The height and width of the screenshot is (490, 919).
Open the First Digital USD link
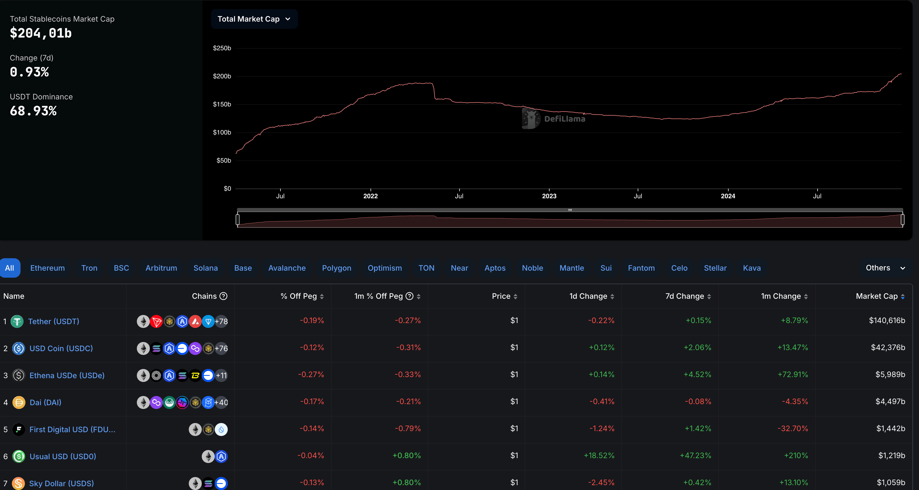pos(72,429)
